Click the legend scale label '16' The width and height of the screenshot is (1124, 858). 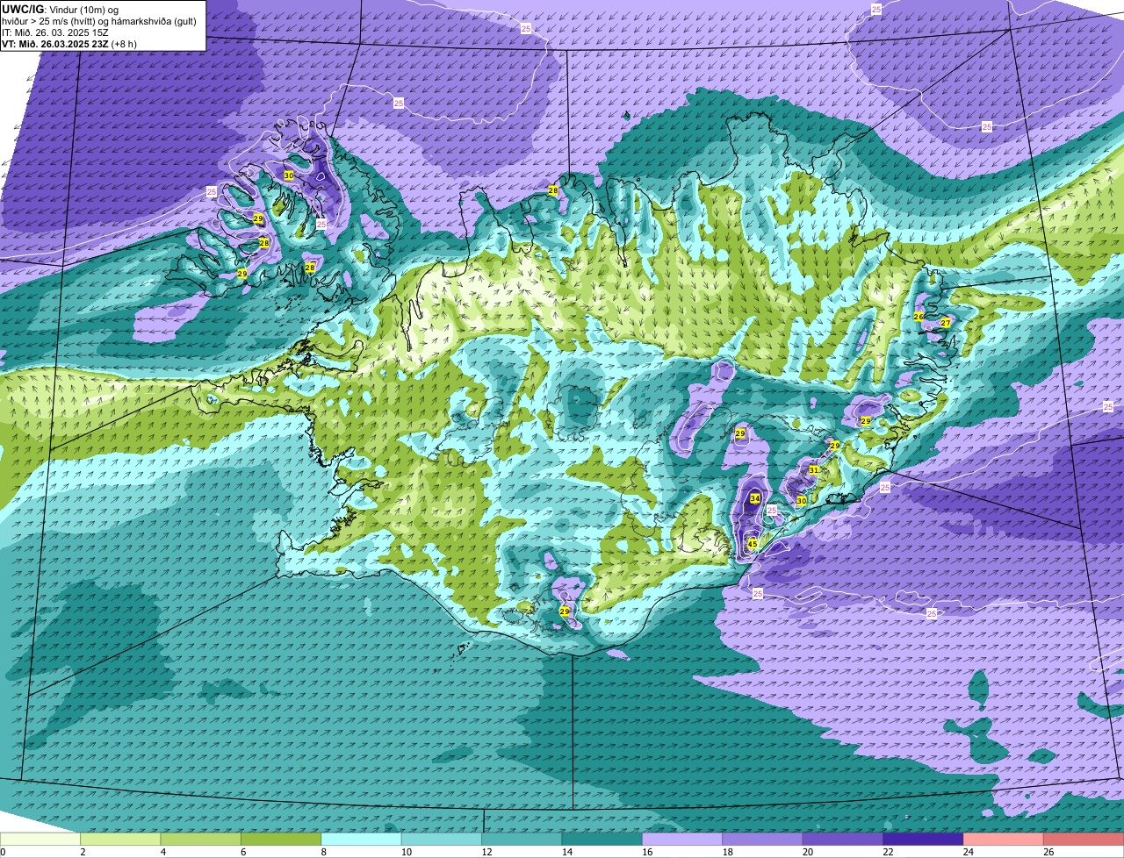pos(645,852)
